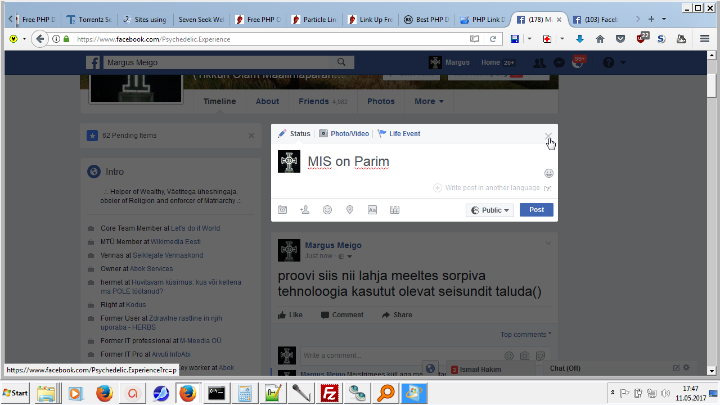Viewport: 720px width, 405px height.
Task: Open the Wikimedia Eesti link in Intro
Action: point(176,242)
